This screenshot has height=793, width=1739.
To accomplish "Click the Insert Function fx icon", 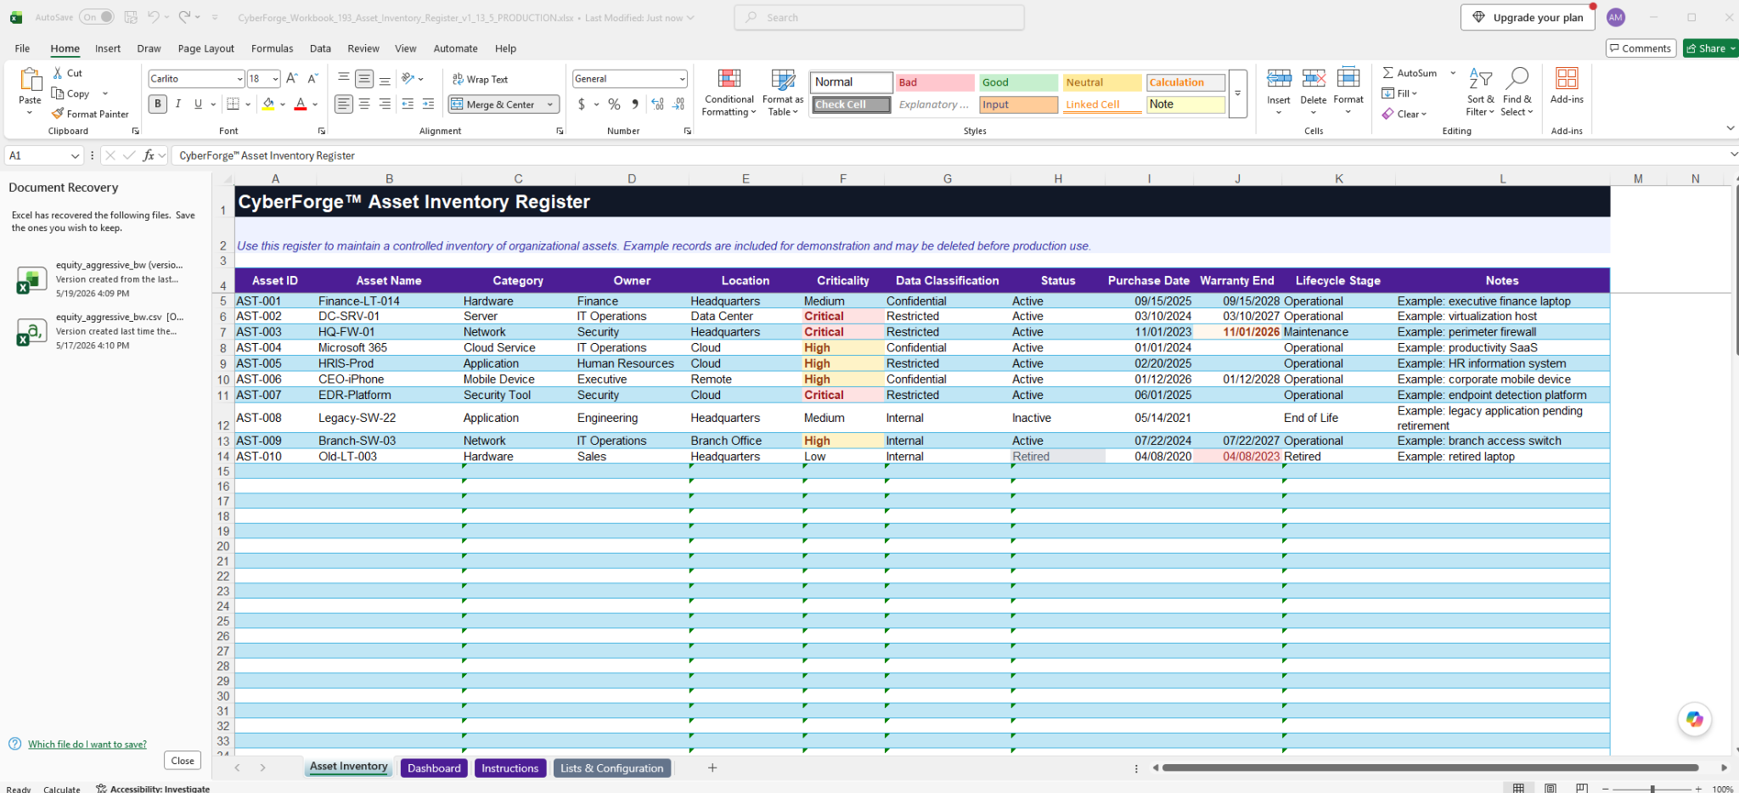I will click(149, 155).
